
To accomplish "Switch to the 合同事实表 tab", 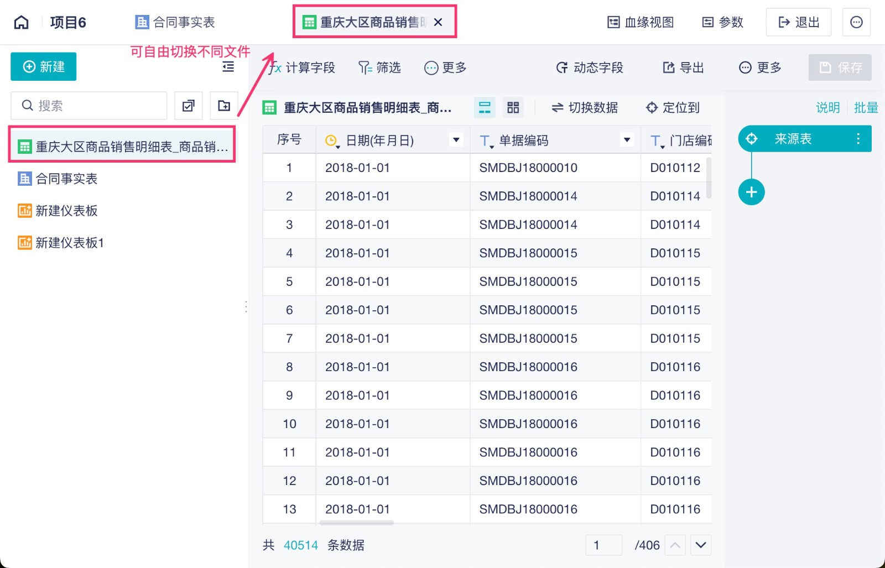I will click(x=174, y=22).
